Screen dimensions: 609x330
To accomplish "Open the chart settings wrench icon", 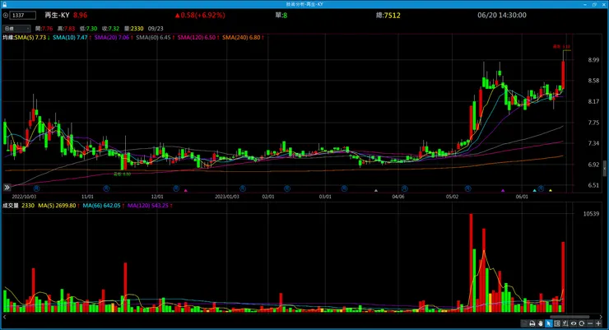I will pos(565,323).
